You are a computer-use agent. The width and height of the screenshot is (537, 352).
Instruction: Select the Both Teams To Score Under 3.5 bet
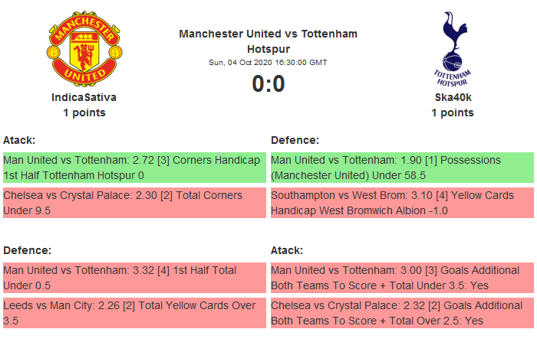402,278
